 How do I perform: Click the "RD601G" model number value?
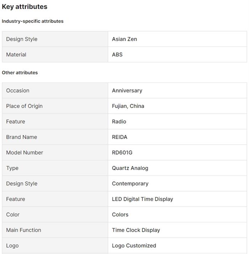[x=122, y=153]
